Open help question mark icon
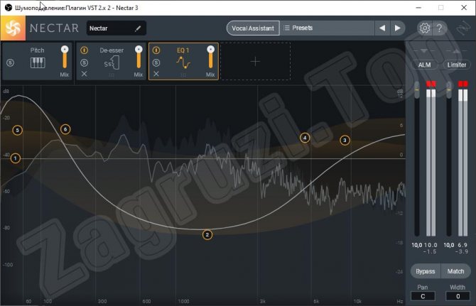The height and width of the screenshot is (306, 476). [439, 28]
